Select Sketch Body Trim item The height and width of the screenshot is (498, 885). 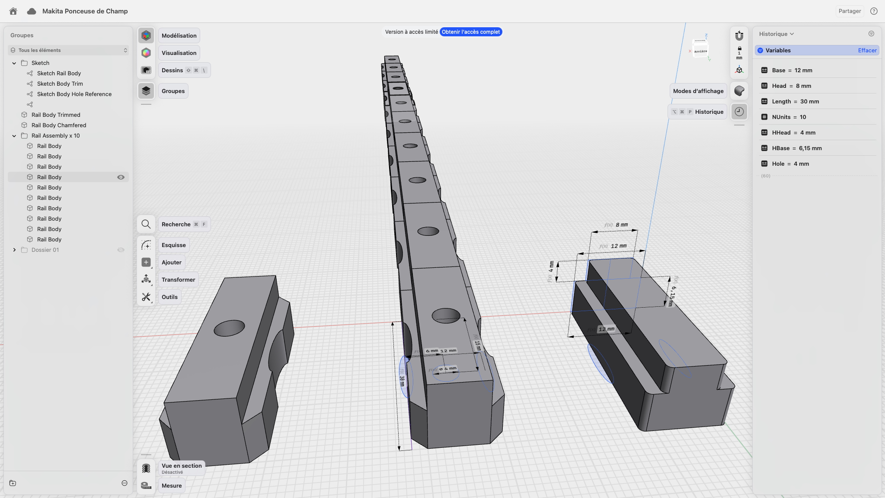pos(60,84)
